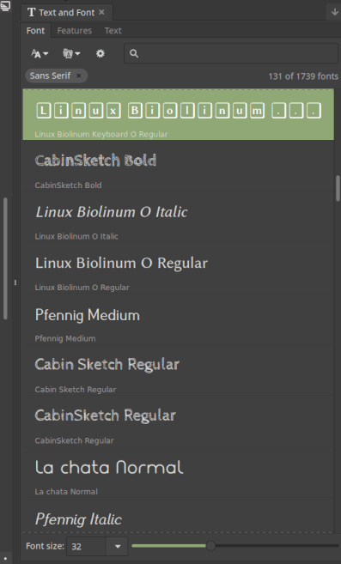Viewport: 341px width, 564px height.
Task: Click the screen icon at top left
Action: pyautogui.click(x=5, y=5)
